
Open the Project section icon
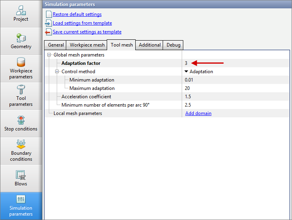pos(21,10)
